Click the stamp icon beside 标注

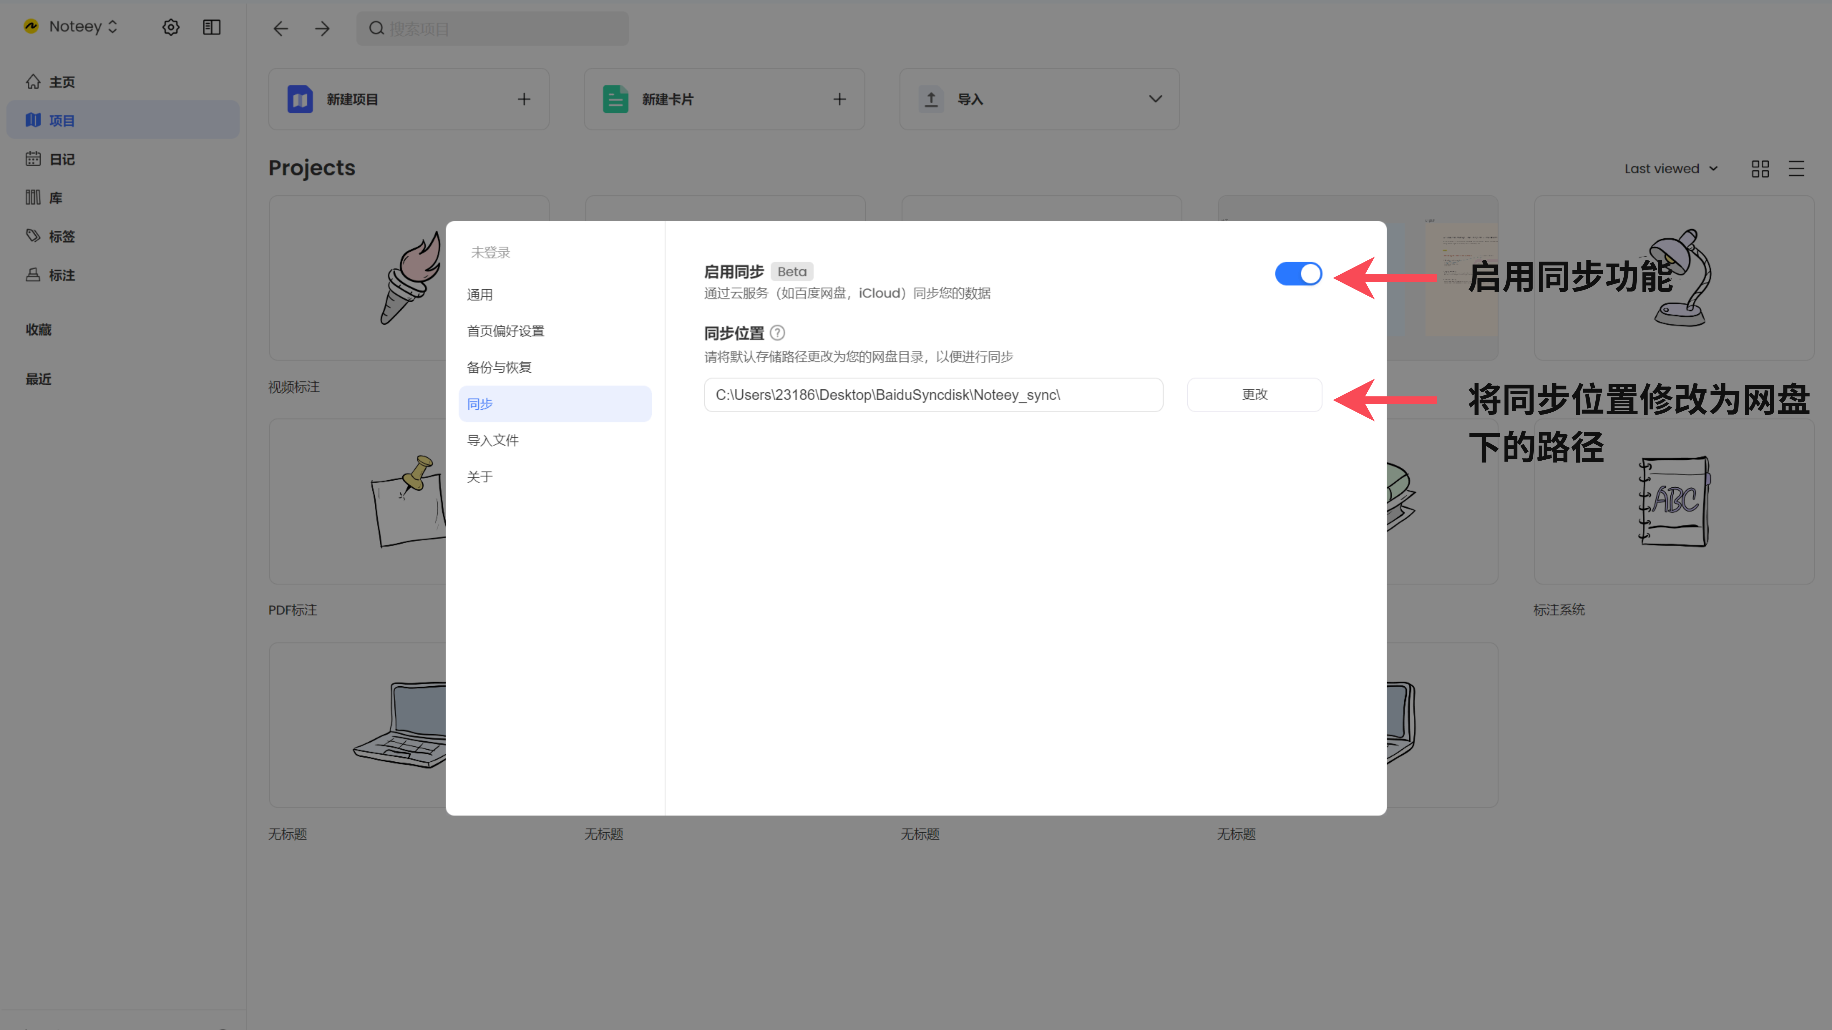(x=33, y=274)
